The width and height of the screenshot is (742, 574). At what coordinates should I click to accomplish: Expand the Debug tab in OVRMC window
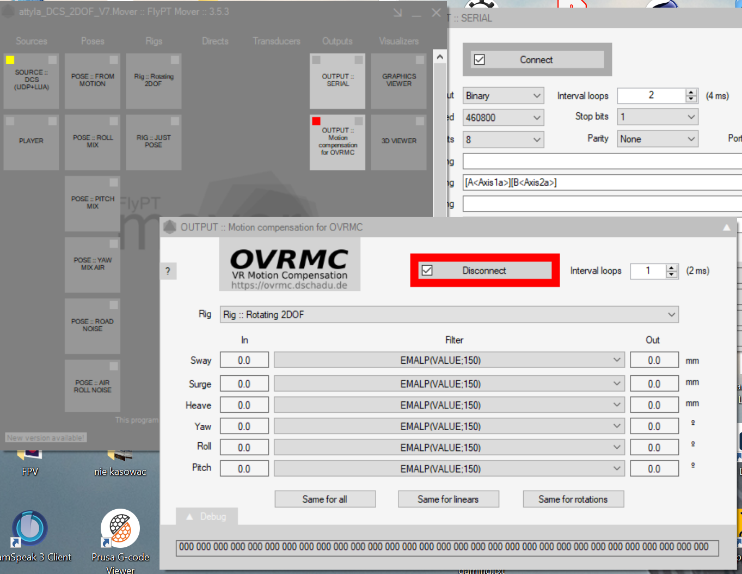pos(207,516)
